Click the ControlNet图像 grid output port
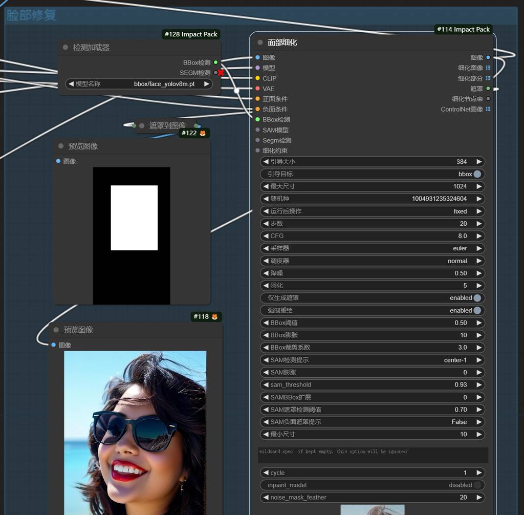The image size is (524, 515). click(x=488, y=109)
